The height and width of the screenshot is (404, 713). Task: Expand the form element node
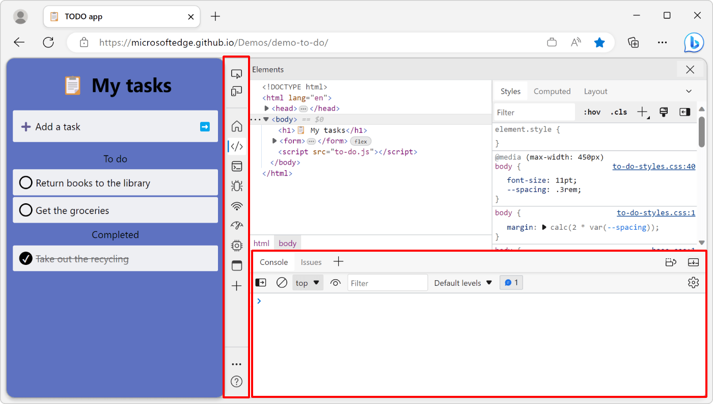(x=275, y=141)
